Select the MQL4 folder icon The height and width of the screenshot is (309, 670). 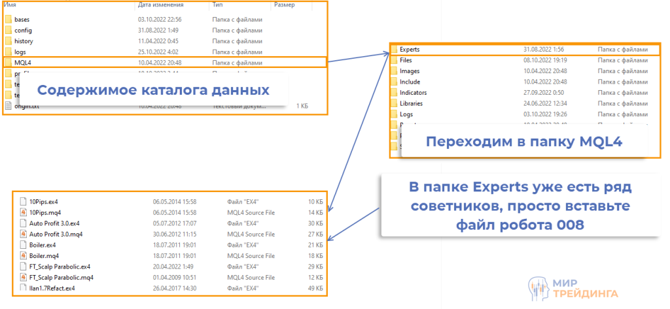(9, 63)
